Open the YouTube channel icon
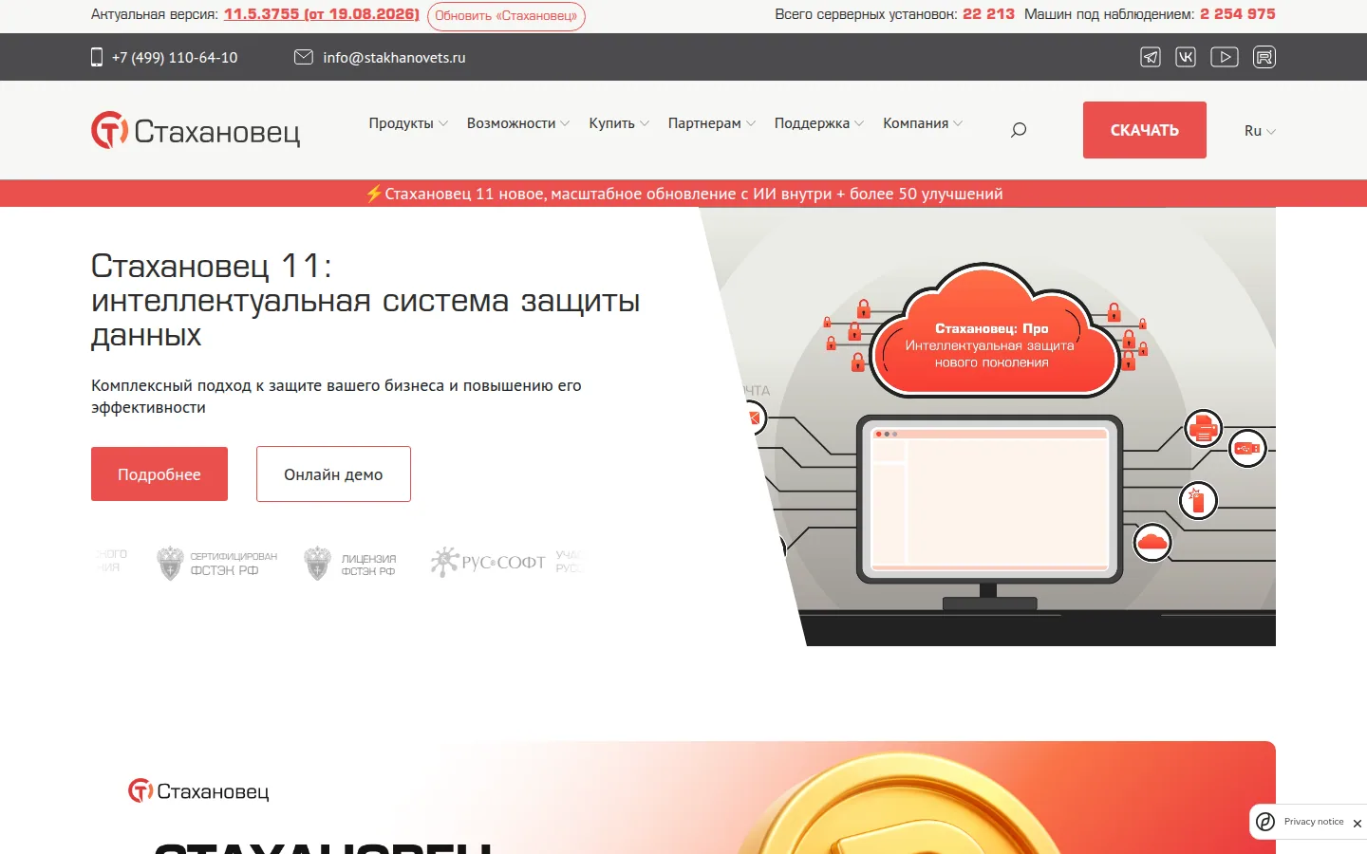This screenshot has height=854, width=1367. point(1225,57)
